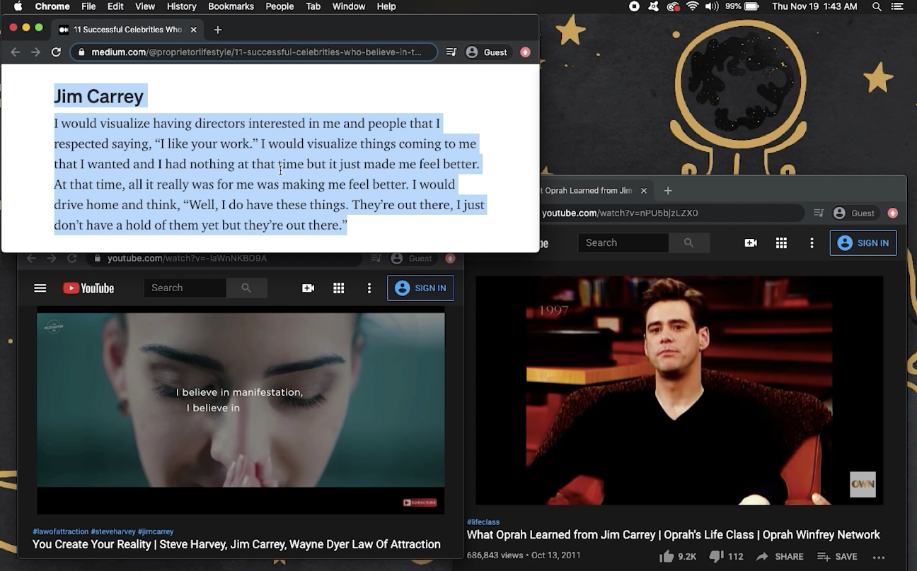Click the Apple menu icon
Image resolution: width=917 pixels, height=571 pixels.
pos(18,6)
